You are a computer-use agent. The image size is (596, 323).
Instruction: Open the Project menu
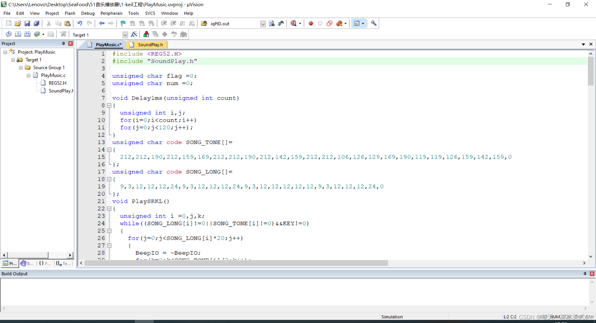(52, 13)
